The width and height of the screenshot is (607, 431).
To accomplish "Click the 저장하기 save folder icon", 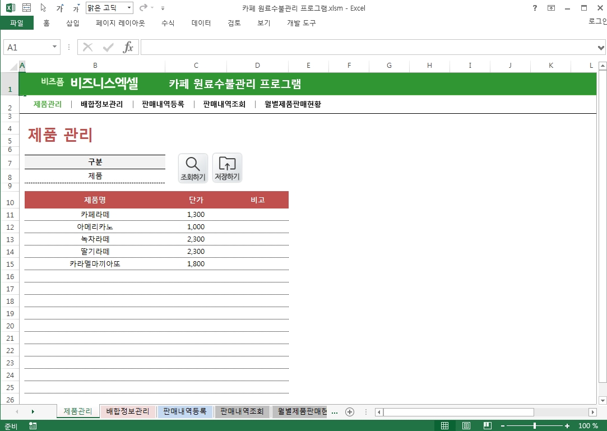I will click(227, 168).
